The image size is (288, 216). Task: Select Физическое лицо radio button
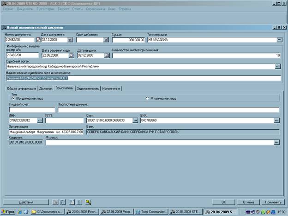pos(147,98)
